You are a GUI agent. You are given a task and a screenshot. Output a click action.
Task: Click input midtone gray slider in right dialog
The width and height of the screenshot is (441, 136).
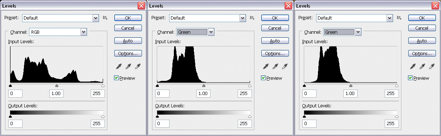pos(351,86)
